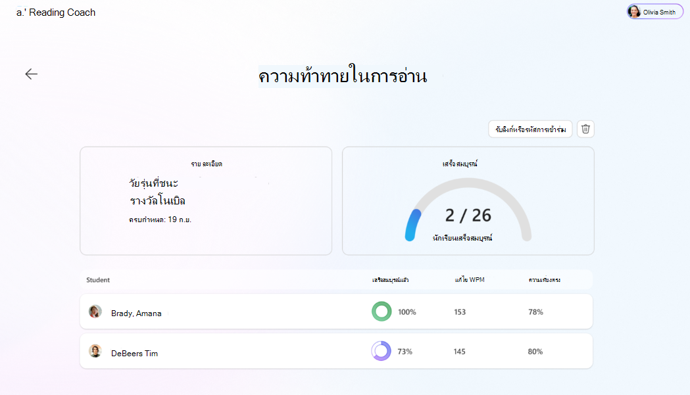The image size is (690, 395).
Task: Click the 2 / 26 completion gauge
Action: coord(468,210)
